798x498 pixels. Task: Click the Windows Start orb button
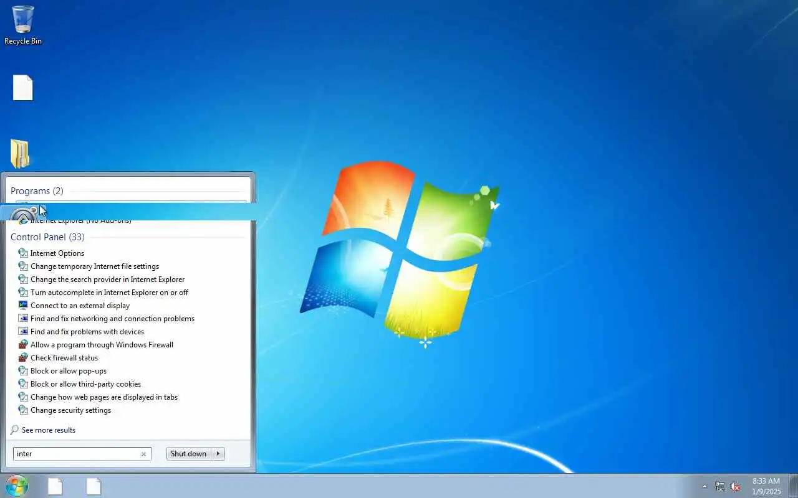click(x=16, y=486)
